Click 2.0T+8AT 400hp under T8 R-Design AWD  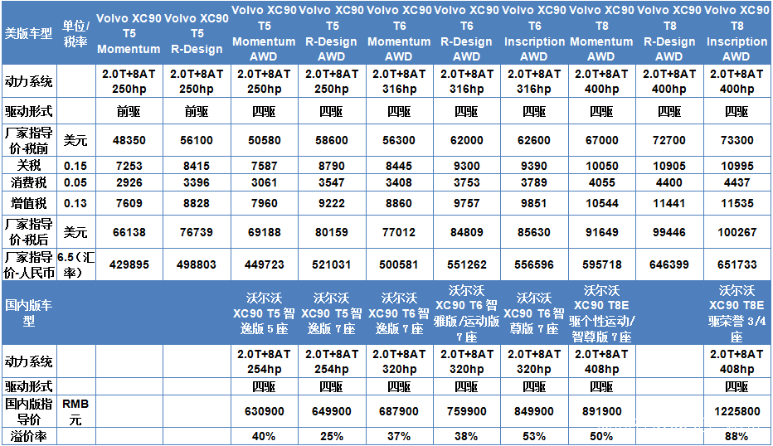[669, 81]
